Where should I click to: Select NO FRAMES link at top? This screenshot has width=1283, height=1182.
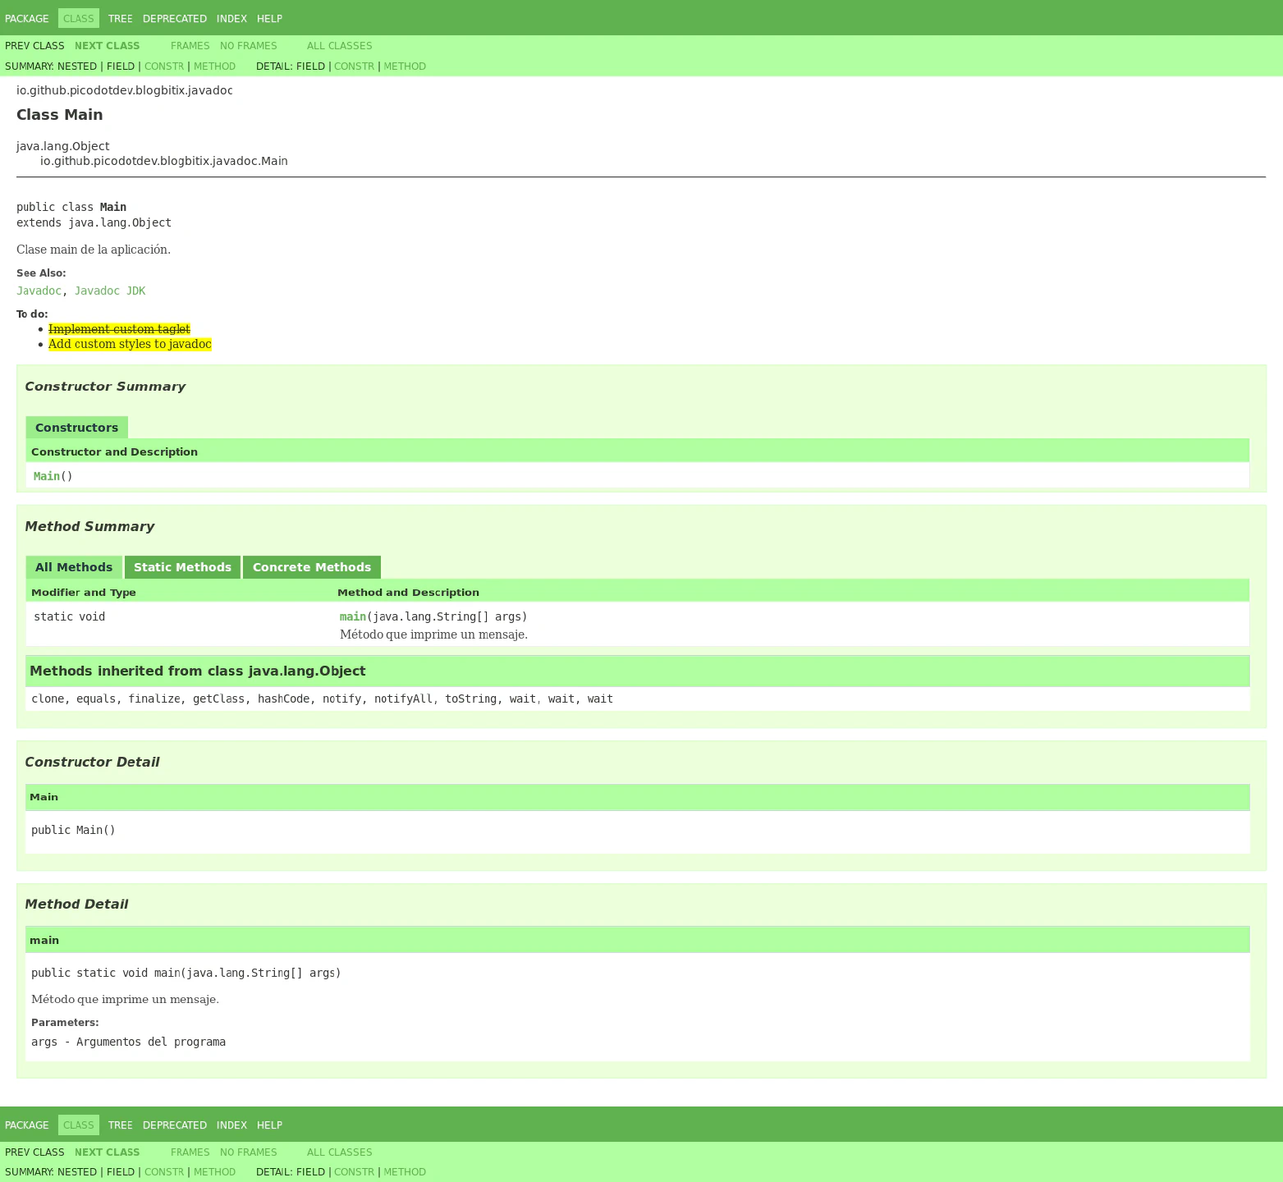click(248, 46)
